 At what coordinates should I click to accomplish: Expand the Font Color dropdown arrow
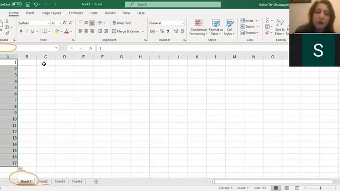click(71, 31)
